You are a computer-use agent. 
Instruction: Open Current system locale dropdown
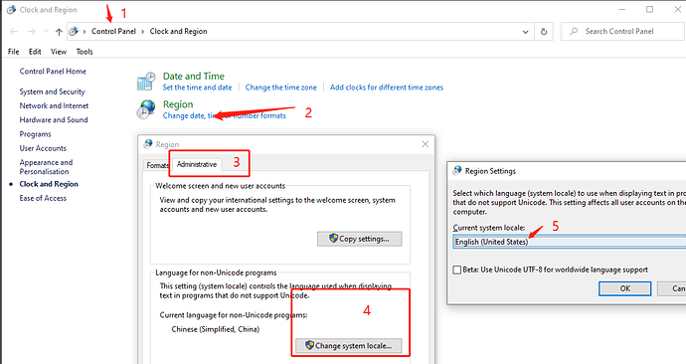pyautogui.click(x=570, y=242)
